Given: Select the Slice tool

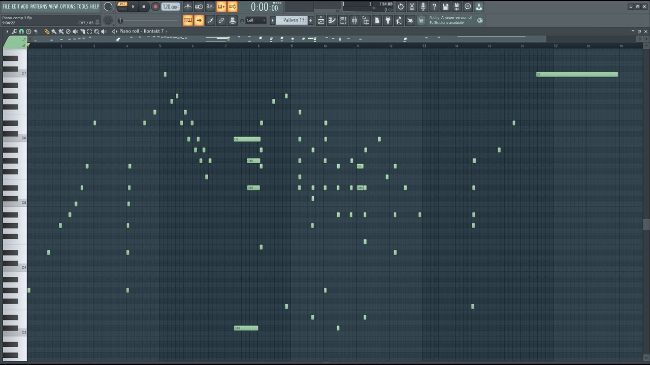Looking at the screenshot, I should click(x=82, y=31).
